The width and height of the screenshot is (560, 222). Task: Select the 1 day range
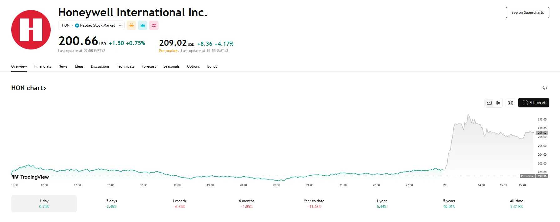click(44, 204)
